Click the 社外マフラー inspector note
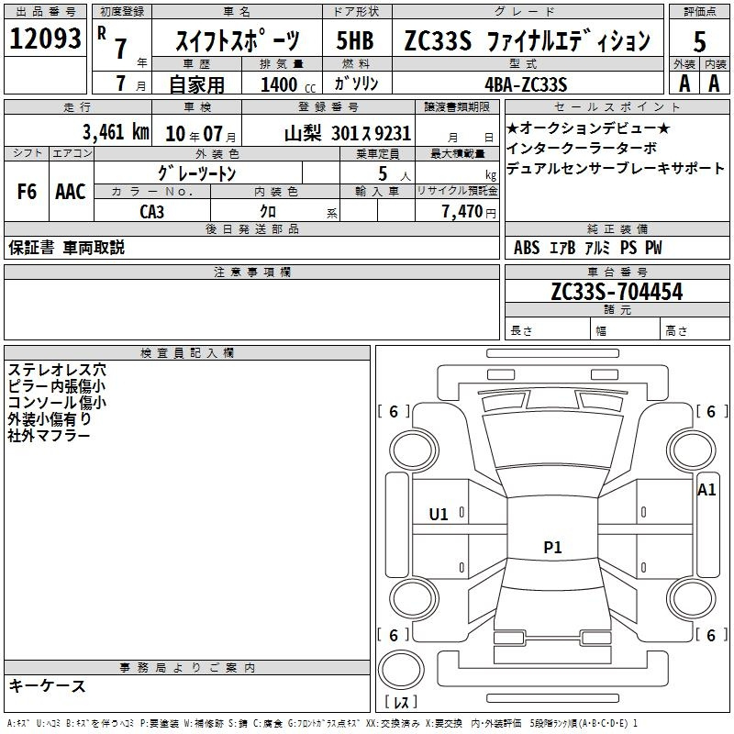The width and height of the screenshot is (734, 734). (50, 436)
